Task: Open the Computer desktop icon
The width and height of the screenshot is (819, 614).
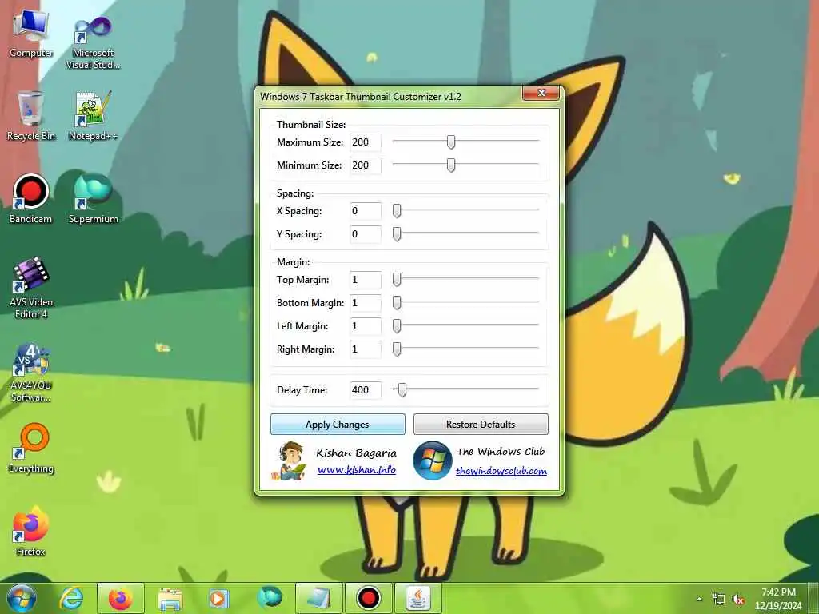Action: 31,34
